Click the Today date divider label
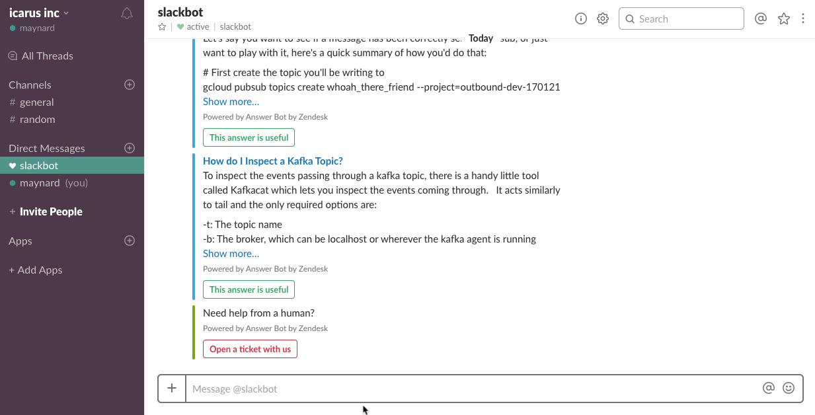 [481, 38]
